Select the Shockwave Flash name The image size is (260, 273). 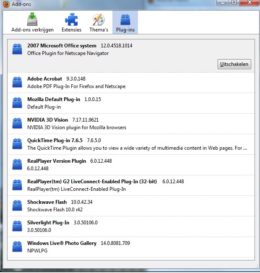47,202
